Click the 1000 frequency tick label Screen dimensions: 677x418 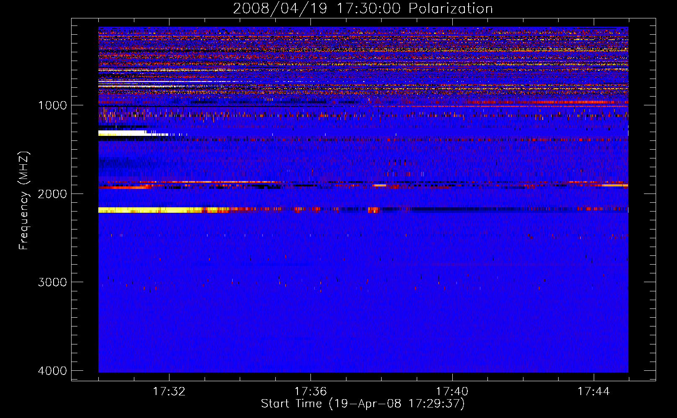click(x=52, y=105)
